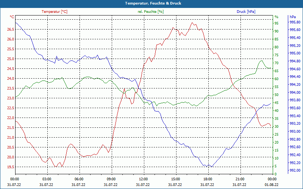Viewport: 303px width, 189px height.
Task: Click the "06:00" time axis label
Action: 79,179
